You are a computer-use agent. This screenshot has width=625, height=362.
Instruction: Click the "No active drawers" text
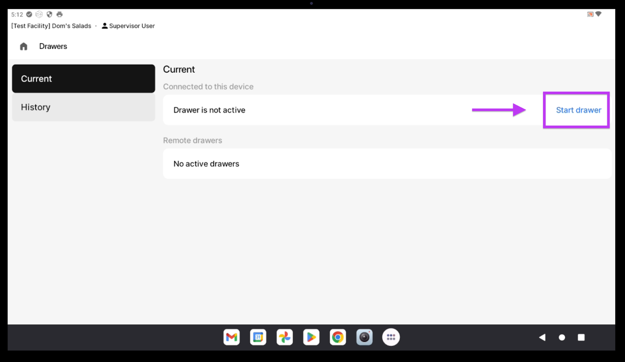click(x=206, y=164)
